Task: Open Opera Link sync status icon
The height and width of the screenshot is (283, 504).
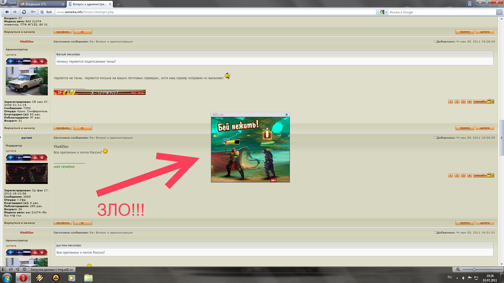Action: (x=11, y=269)
